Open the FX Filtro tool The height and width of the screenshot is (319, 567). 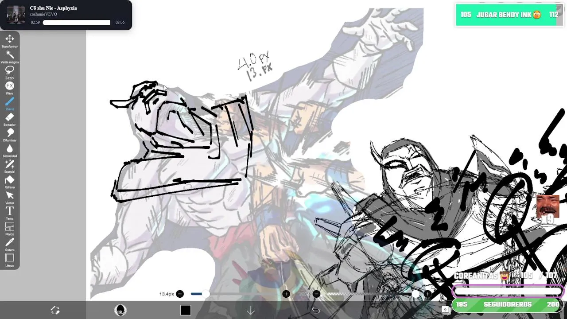click(10, 88)
